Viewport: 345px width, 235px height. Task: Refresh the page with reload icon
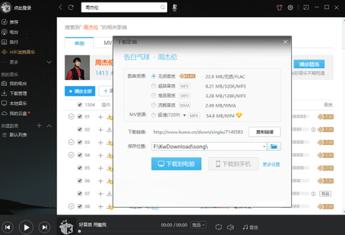[x=70, y=7]
